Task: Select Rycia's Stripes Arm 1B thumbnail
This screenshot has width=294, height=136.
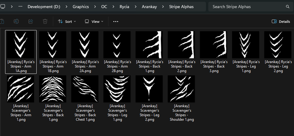Action: 53,45
